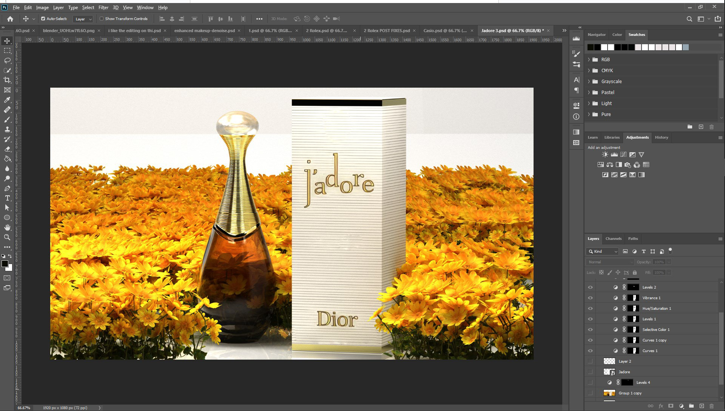The width and height of the screenshot is (725, 411).
Task: Open more options in the options bar
Action: 259,19
